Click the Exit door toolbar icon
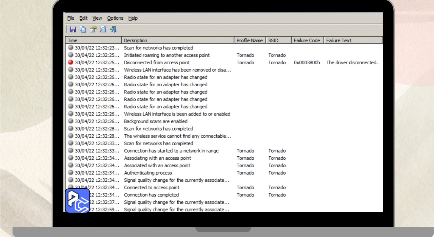This screenshot has width=434, height=237. (x=113, y=29)
